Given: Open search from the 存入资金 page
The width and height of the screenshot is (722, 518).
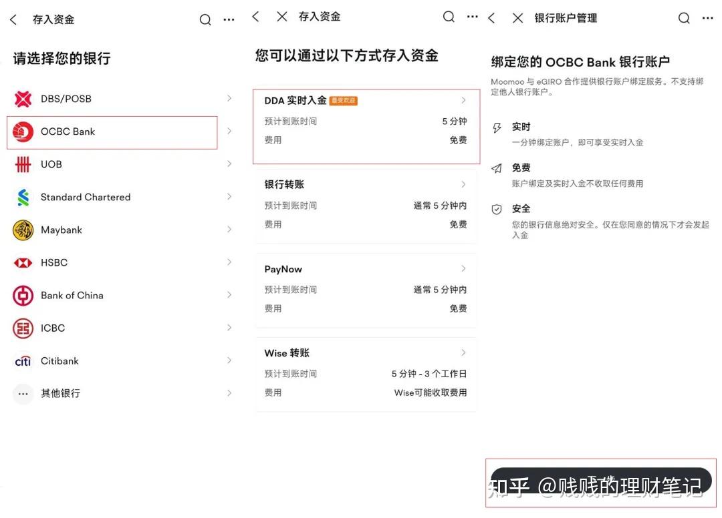Looking at the screenshot, I should point(205,19).
